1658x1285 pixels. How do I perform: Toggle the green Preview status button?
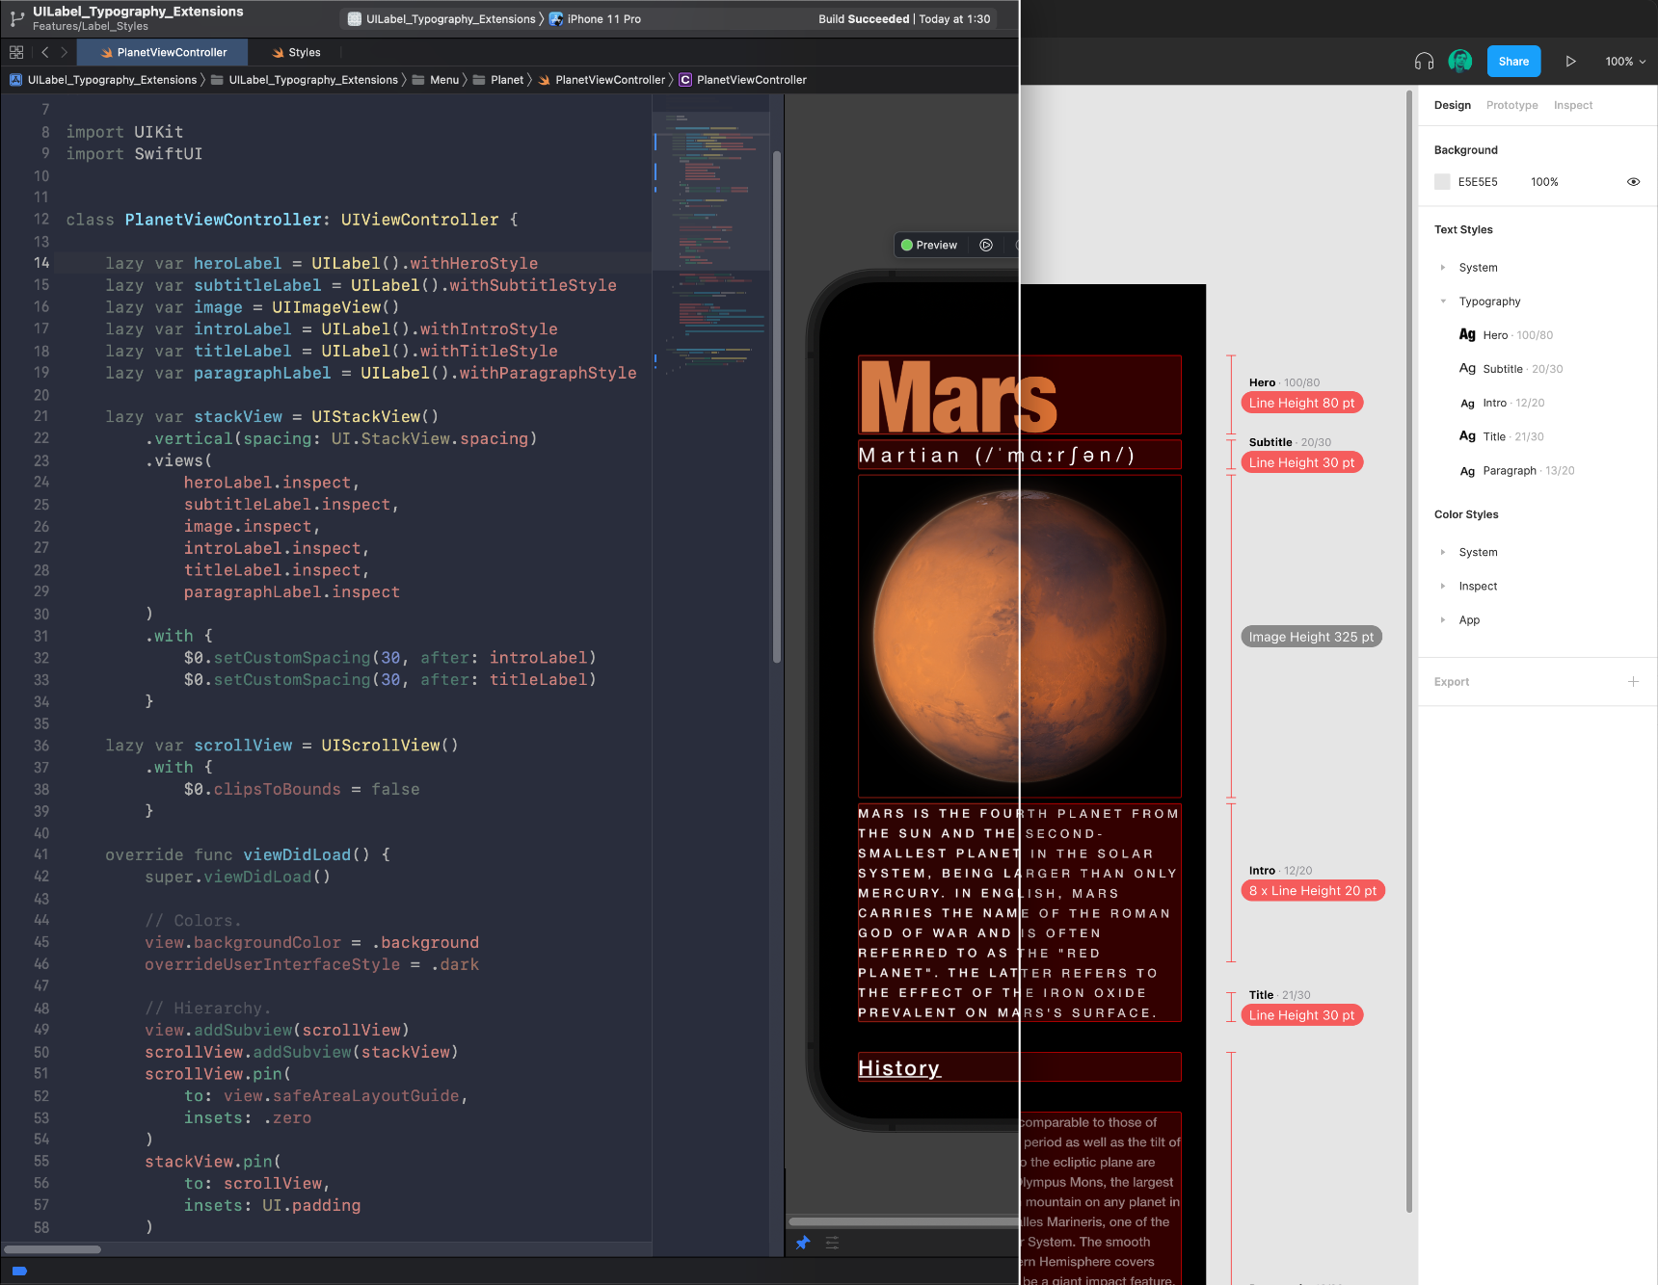pyautogui.click(x=929, y=245)
